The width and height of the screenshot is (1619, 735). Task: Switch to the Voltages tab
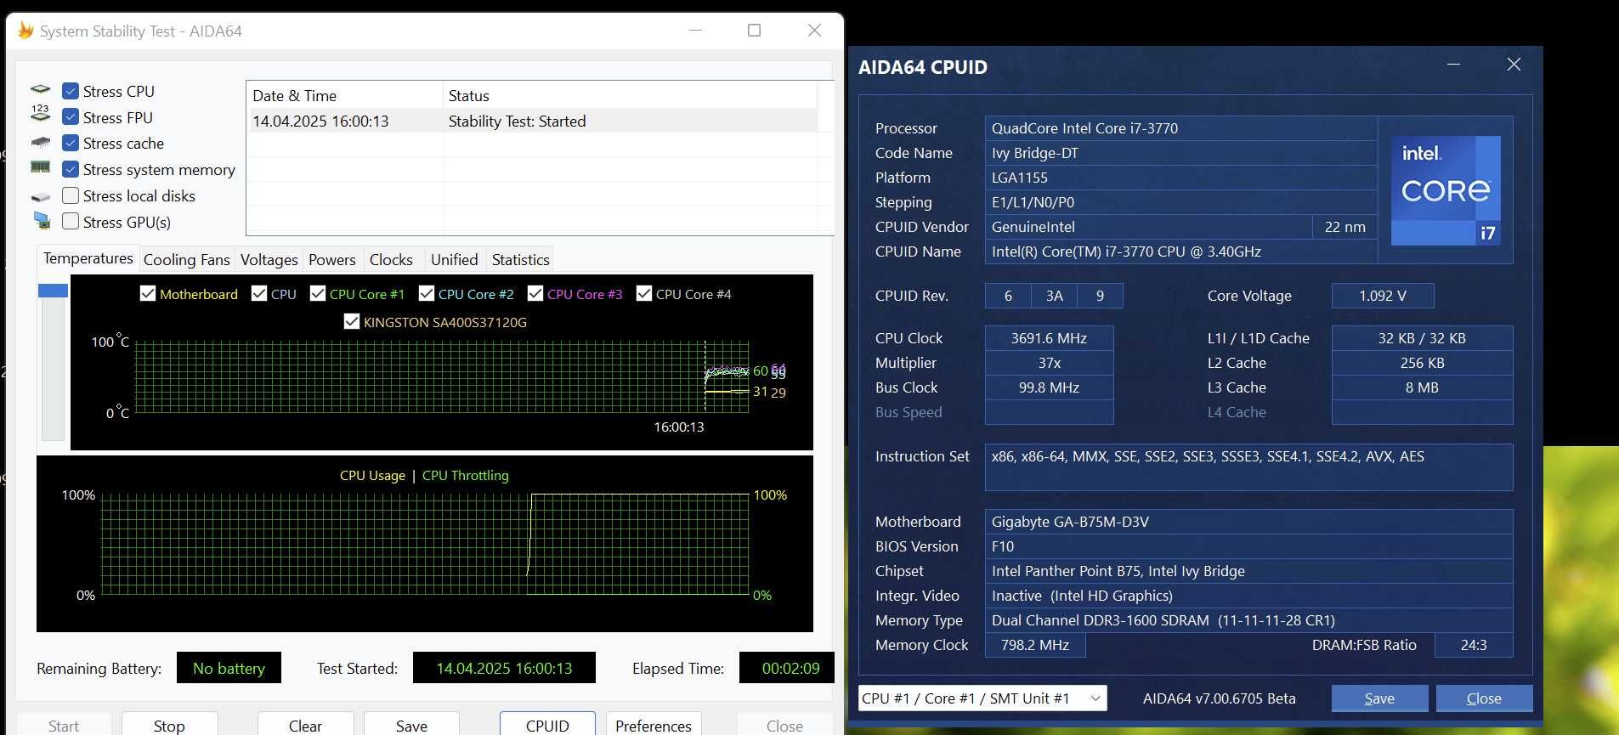pos(269,260)
